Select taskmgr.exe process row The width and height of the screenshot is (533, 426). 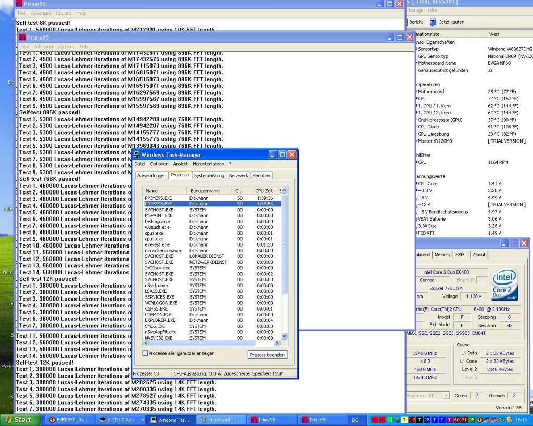212,221
